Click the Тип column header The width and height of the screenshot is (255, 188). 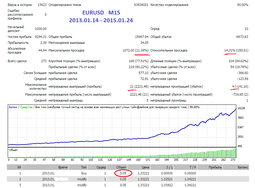(x=84, y=167)
